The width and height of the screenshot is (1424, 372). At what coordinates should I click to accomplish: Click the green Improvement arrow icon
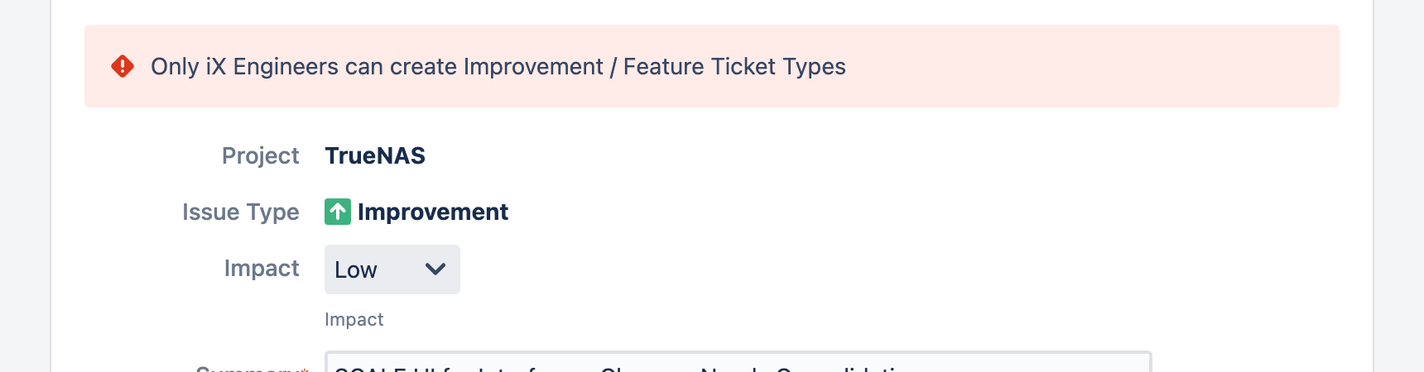(x=338, y=212)
